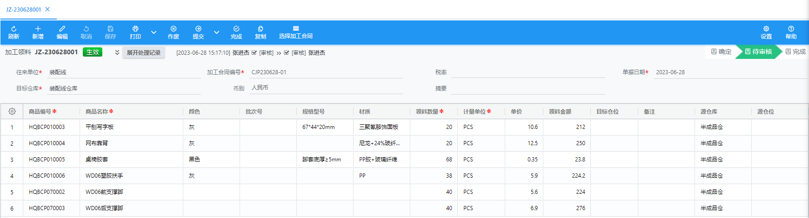This screenshot has height=218, width=809.
Task: Click 目标仓位 column header
Action: tap(614, 111)
